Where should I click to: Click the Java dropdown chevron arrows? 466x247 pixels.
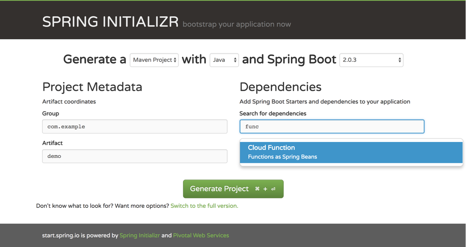coord(235,60)
